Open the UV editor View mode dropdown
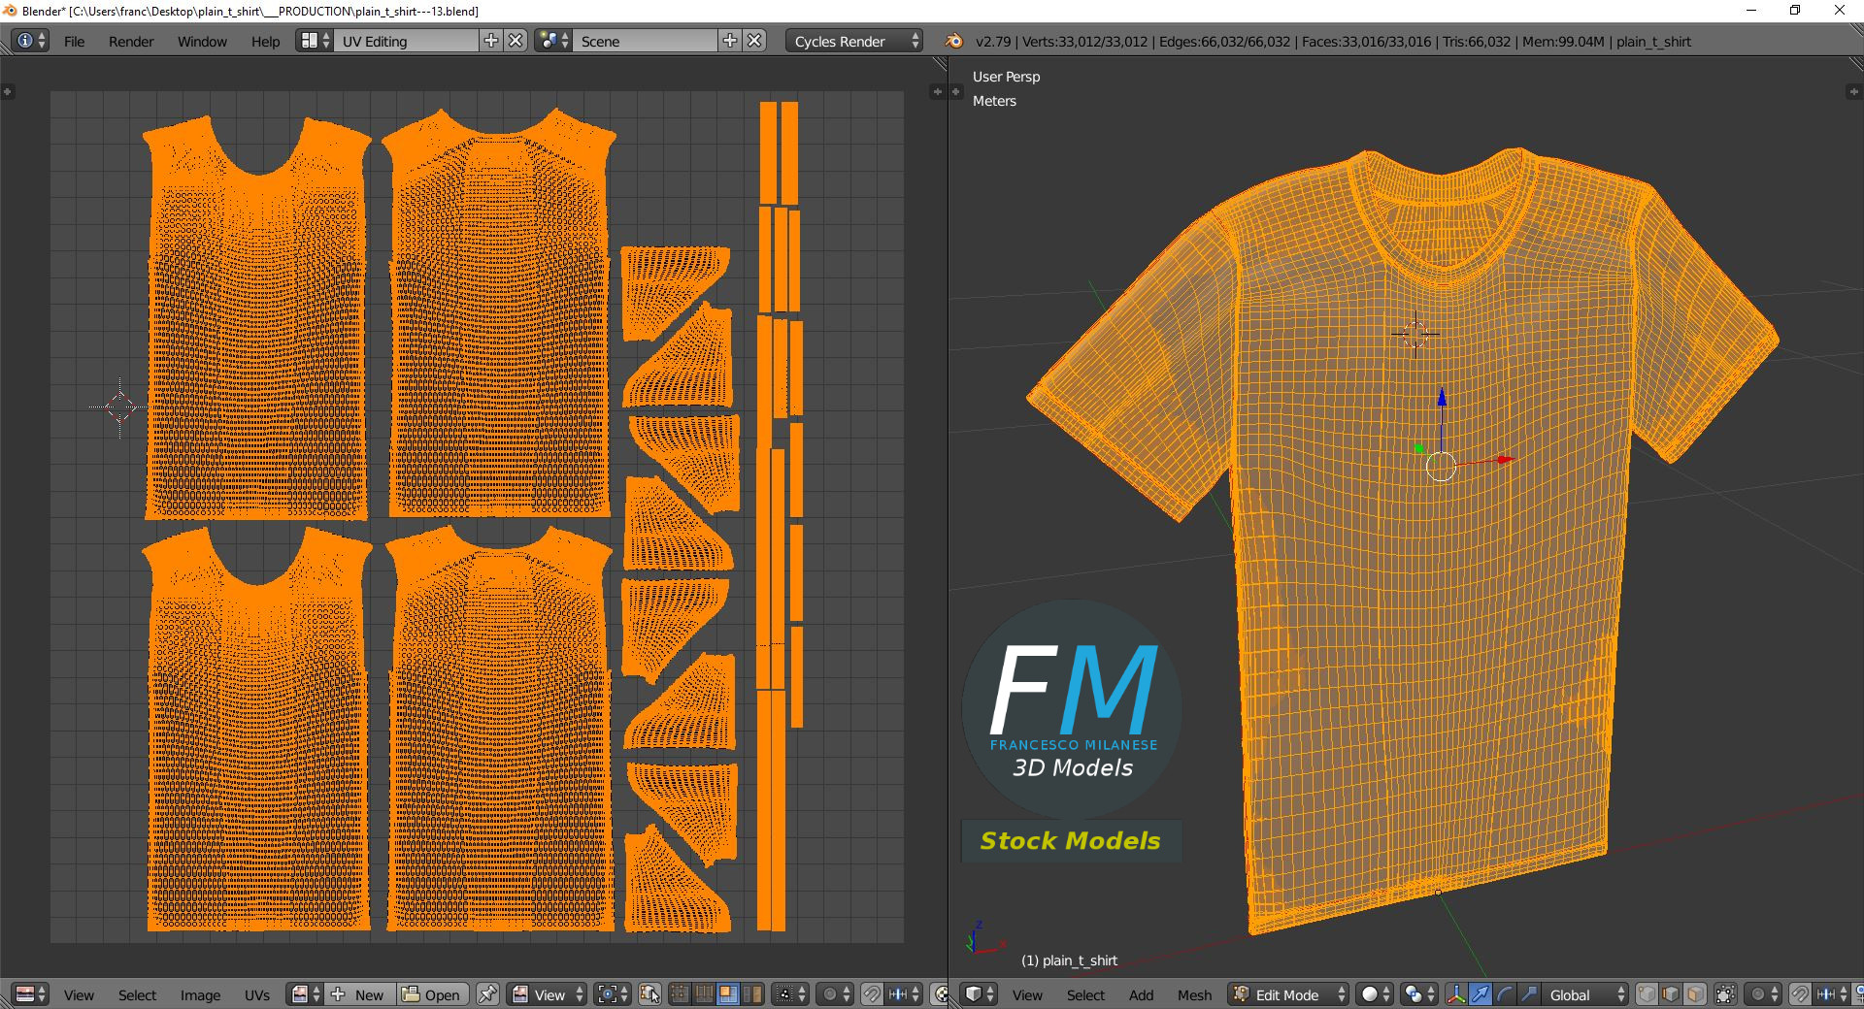 point(549,994)
